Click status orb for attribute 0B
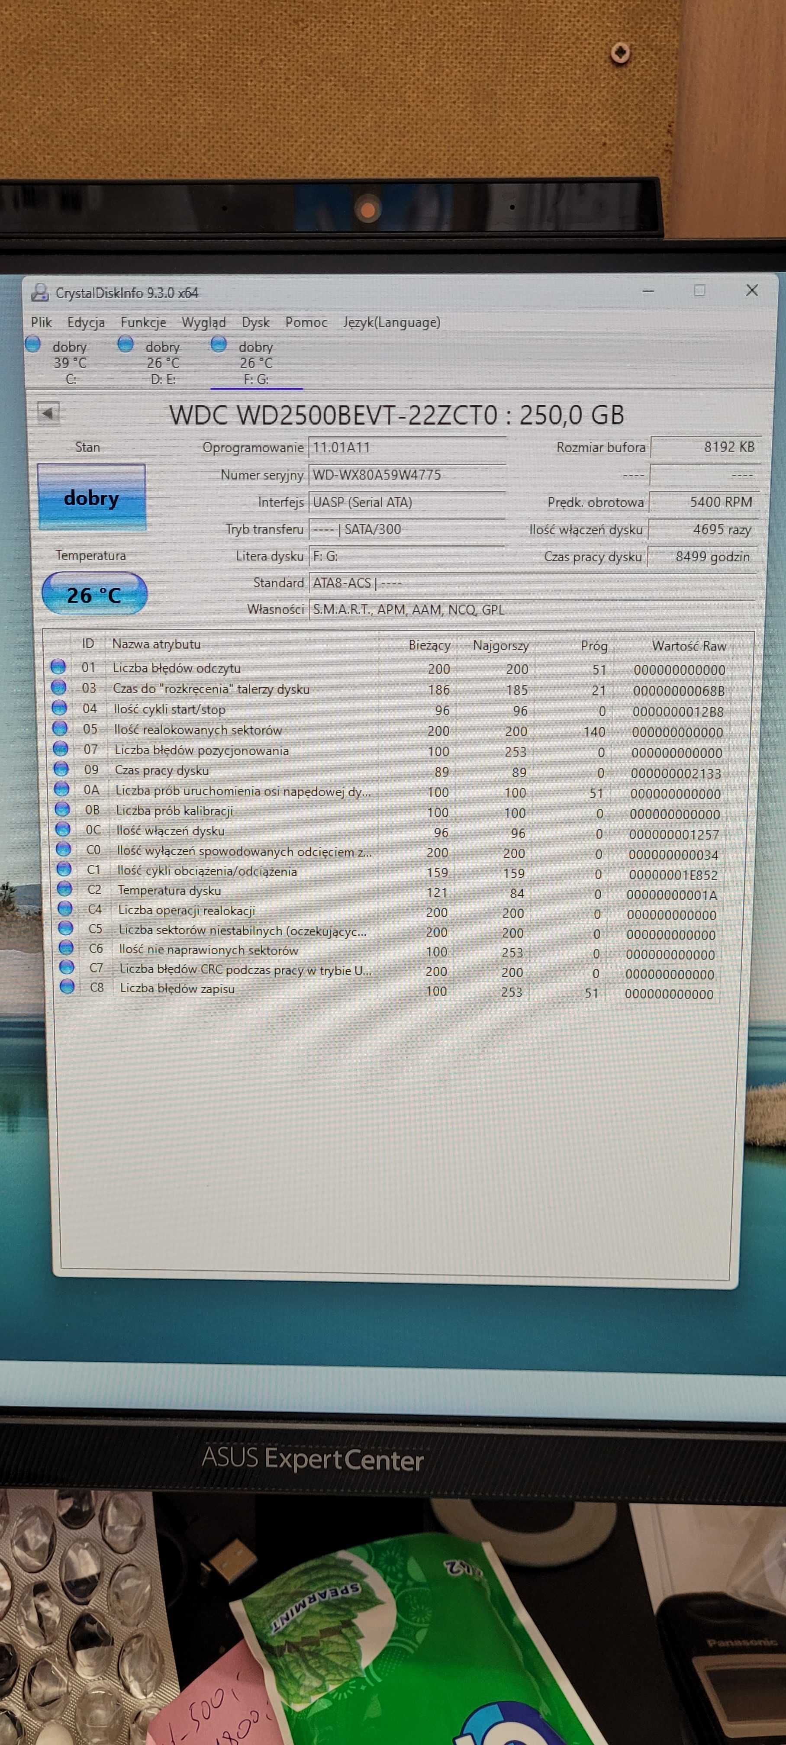This screenshot has width=786, height=1745. (63, 809)
